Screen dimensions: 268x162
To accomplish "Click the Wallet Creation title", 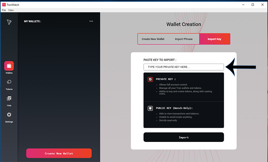I will (184, 24).
